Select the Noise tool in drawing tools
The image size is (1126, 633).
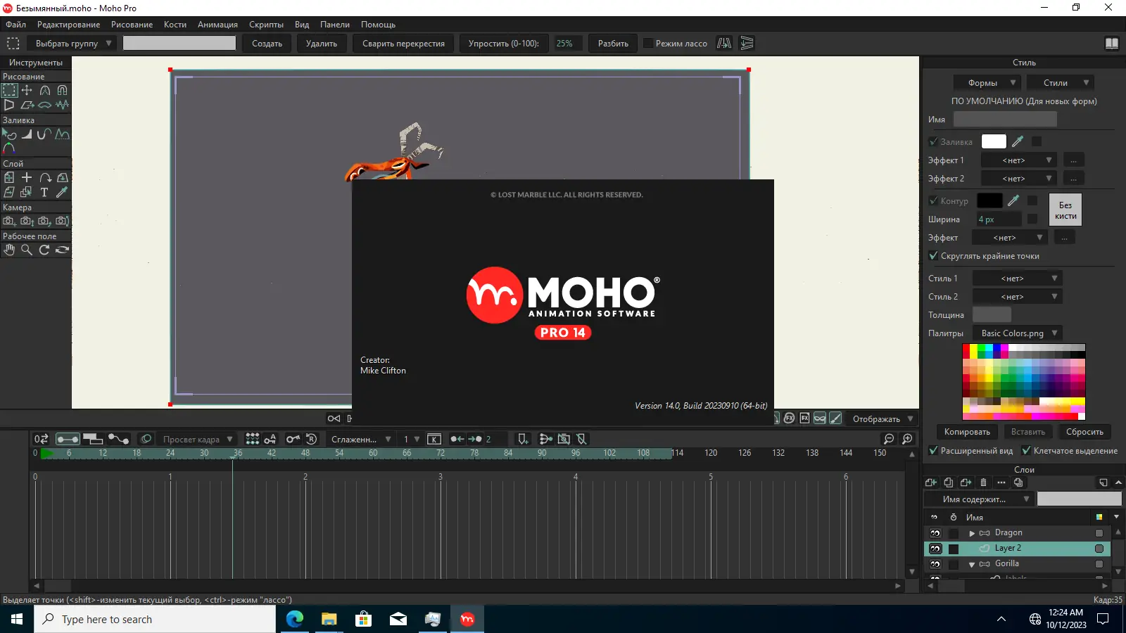tap(63, 105)
